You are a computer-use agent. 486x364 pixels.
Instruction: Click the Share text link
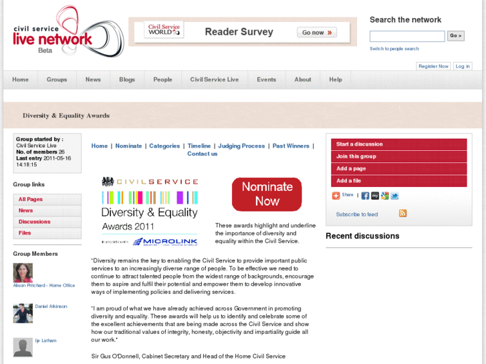point(348,195)
